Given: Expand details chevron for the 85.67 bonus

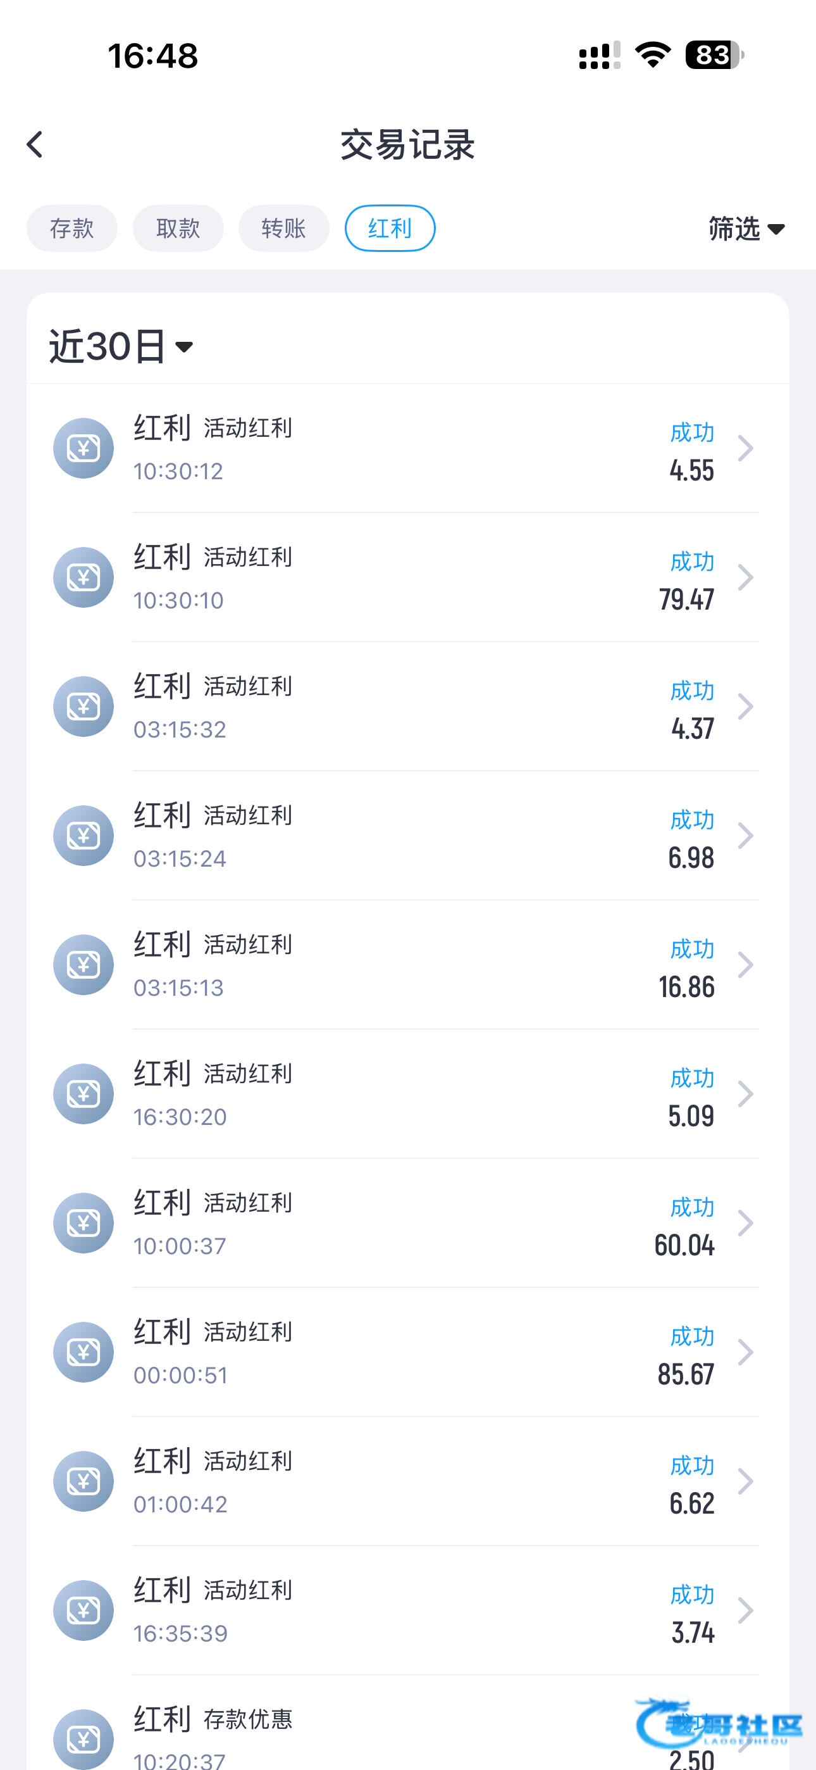Looking at the screenshot, I should click(x=745, y=1353).
